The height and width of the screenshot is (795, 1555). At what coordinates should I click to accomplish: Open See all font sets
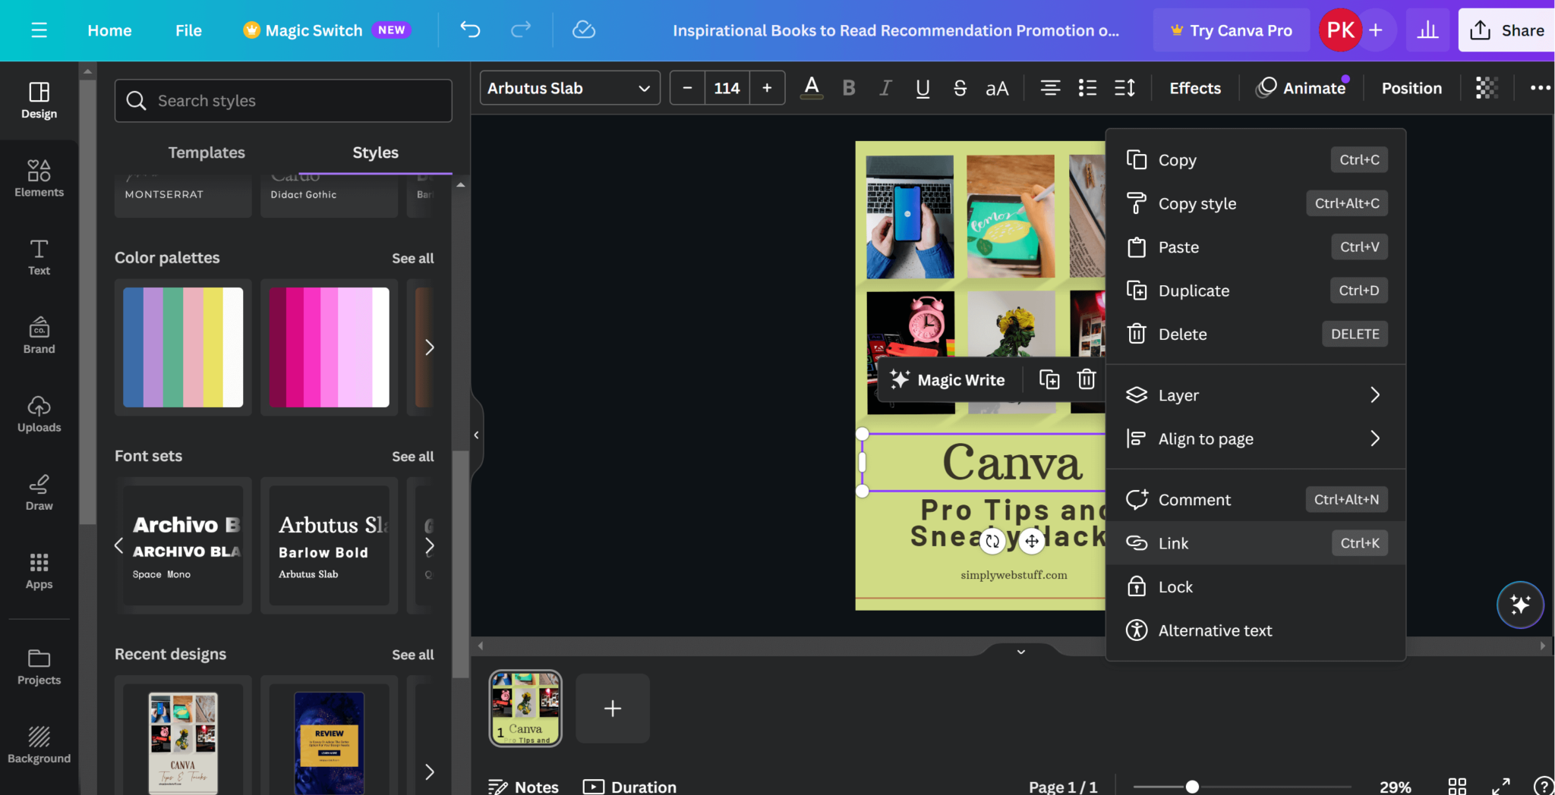pos(413,456)
